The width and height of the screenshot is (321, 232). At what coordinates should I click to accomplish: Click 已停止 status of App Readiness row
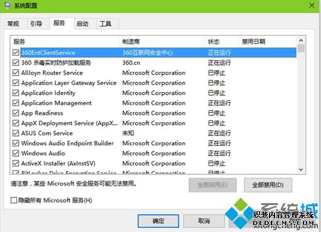click(217, 113)
